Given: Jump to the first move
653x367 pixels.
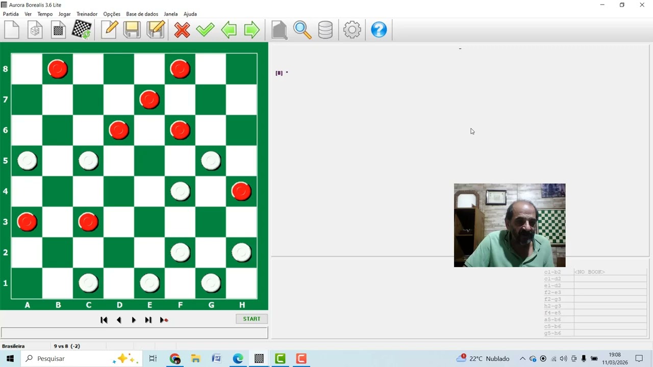Looking at the screenshot, I should pos(104,320).
